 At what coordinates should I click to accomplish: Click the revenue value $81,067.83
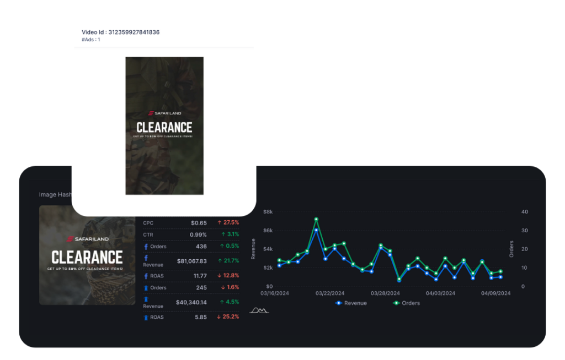coord(191,261)
